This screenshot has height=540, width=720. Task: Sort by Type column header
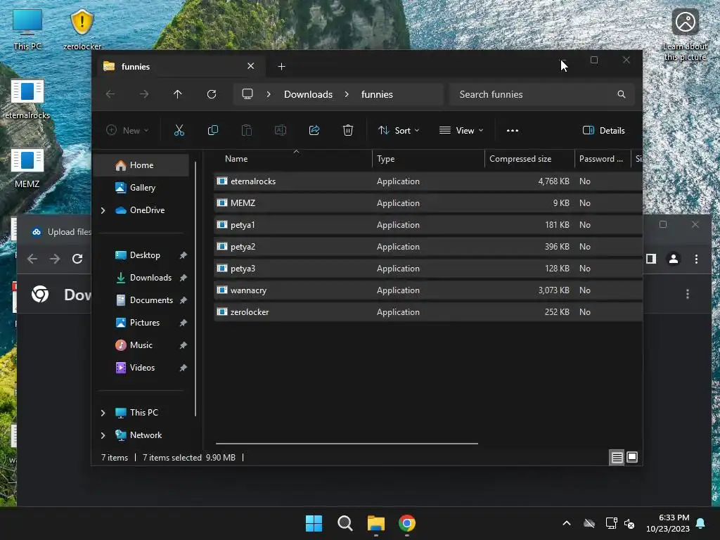(x=428, y=159)
